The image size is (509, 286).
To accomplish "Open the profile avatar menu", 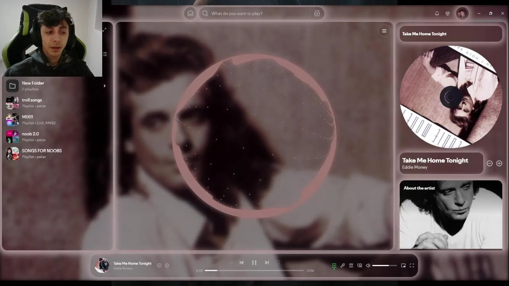I will (462, 14).
